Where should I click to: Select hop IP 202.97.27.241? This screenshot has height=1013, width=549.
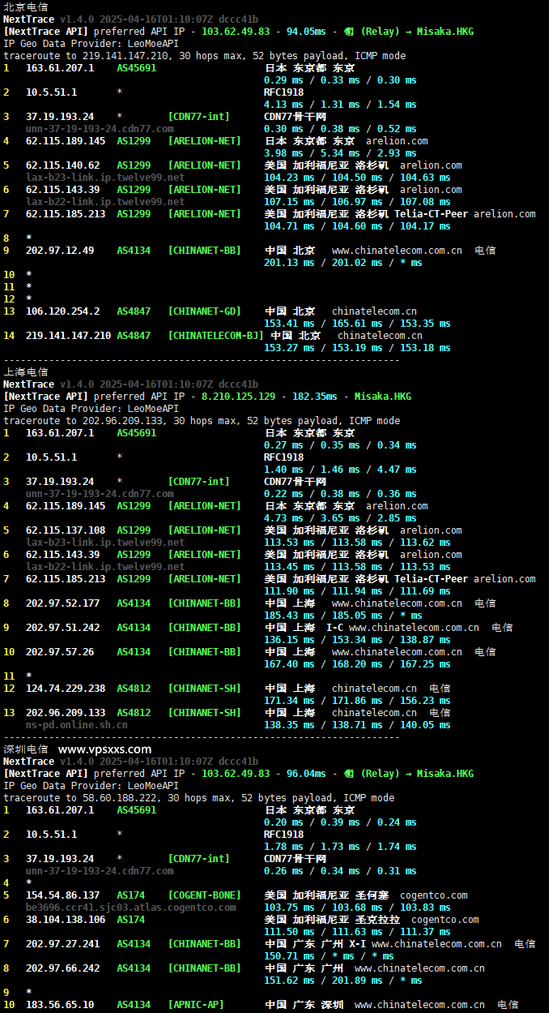tap(63, 944)
